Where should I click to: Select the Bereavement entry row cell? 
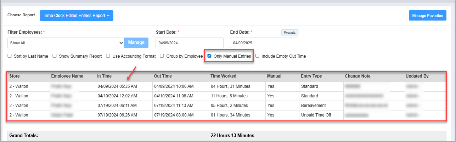click(x=313, y=106)
